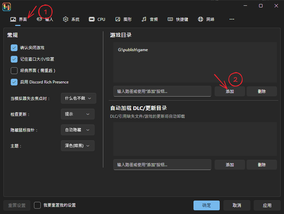Open the 图形 graphics icon tab
Viewport: 284px width, 214px height.
(118, 19)
